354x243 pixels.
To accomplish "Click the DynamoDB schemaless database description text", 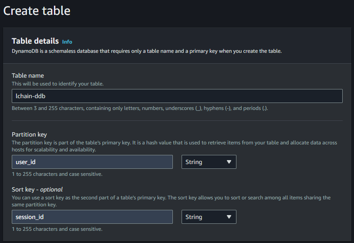I will pyautogui.click(x=147, y=51).
